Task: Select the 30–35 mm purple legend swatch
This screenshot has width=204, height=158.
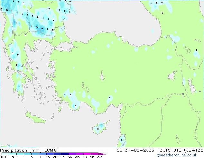Action: [x=72, y=154]
